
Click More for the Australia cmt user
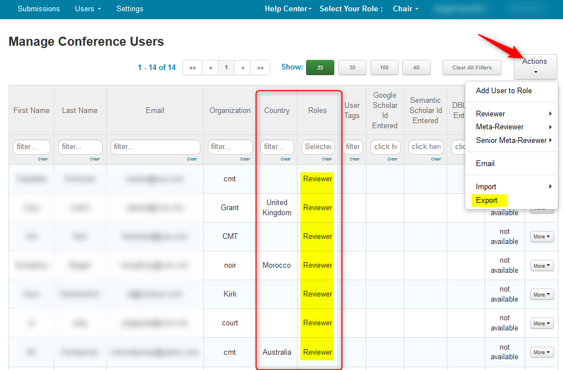point(541,351)
